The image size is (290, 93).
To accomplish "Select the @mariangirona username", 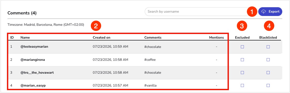I will [33, 60].
